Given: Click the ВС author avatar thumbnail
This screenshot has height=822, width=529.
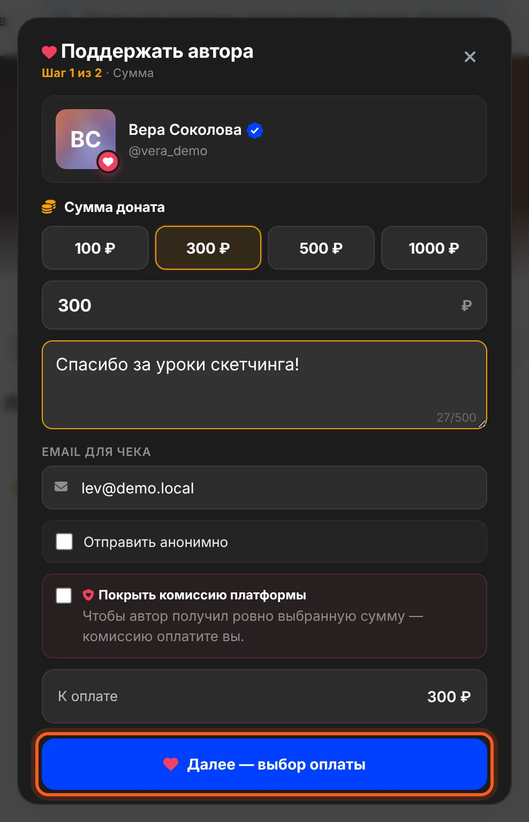Looking at the screenshot, I should (x=86, y=139).
